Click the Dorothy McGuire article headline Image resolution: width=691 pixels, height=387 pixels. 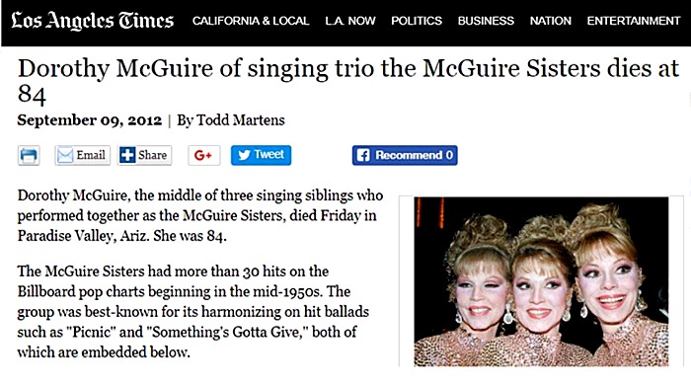tap(348, 82)
